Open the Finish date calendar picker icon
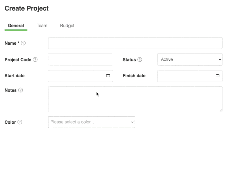The height and width of the screenshot is (170, 227). pyautogui.click(x=217, y=76)
